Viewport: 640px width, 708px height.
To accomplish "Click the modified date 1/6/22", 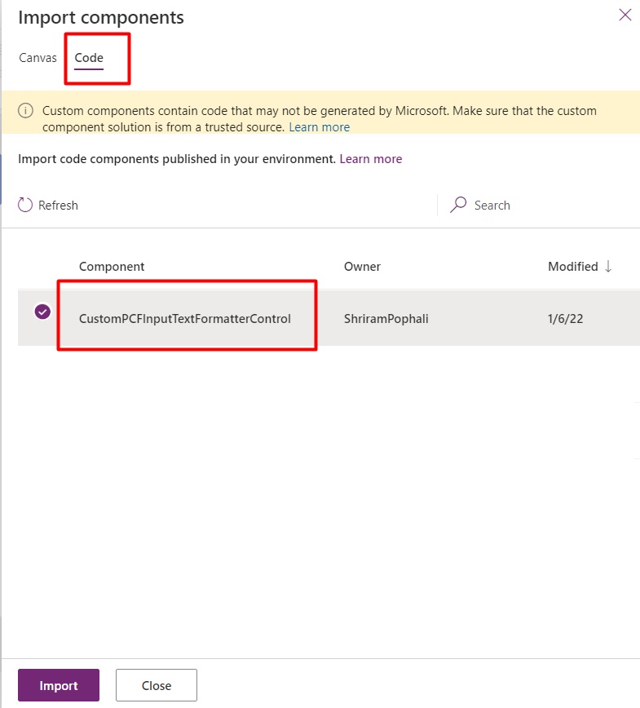I will 565,319.
